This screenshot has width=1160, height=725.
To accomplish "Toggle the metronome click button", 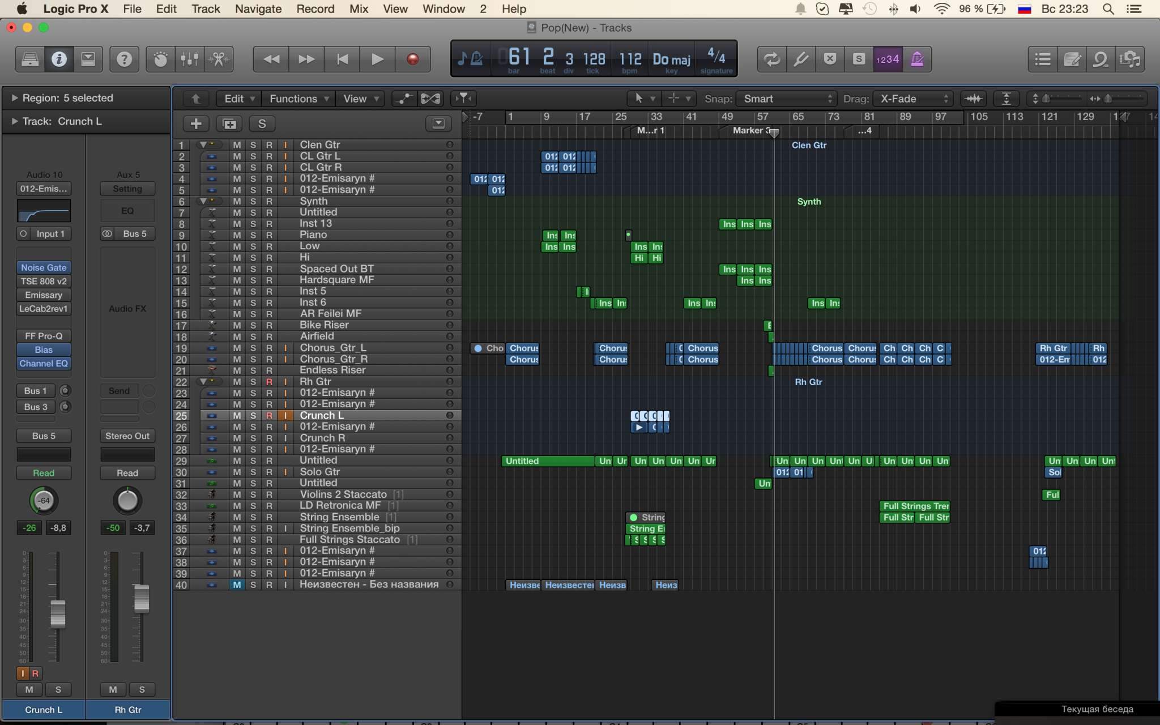I will pos(917,59).
